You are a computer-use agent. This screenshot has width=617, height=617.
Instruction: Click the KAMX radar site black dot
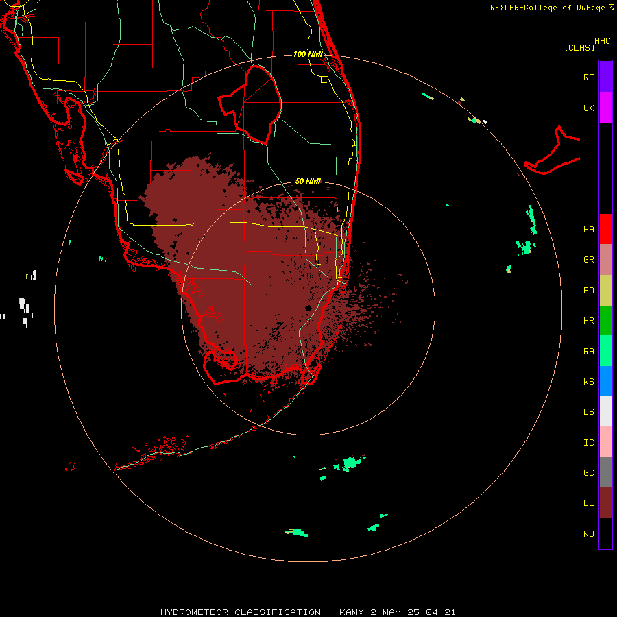pyautogui.click(x=308, y=308)
